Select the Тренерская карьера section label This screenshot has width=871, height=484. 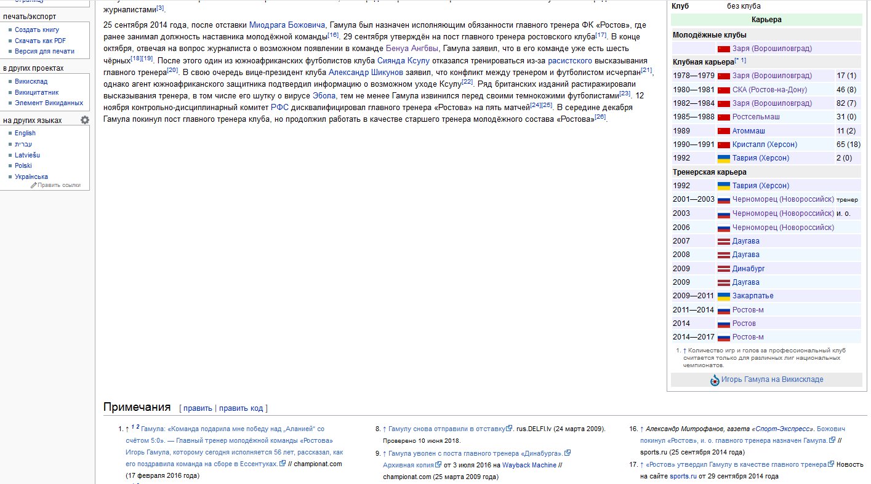710,172
